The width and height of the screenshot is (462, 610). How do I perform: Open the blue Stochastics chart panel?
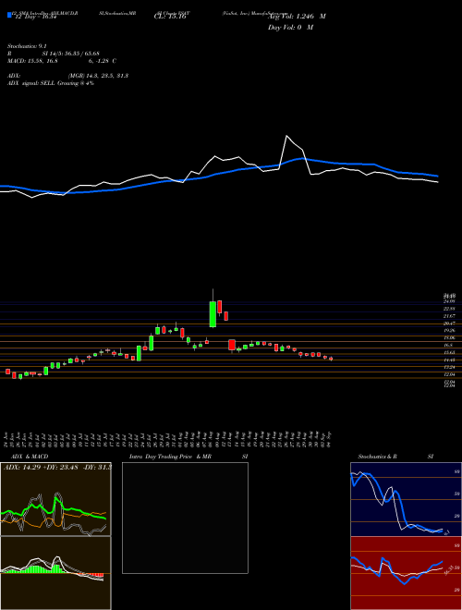(x=406, y=499)
